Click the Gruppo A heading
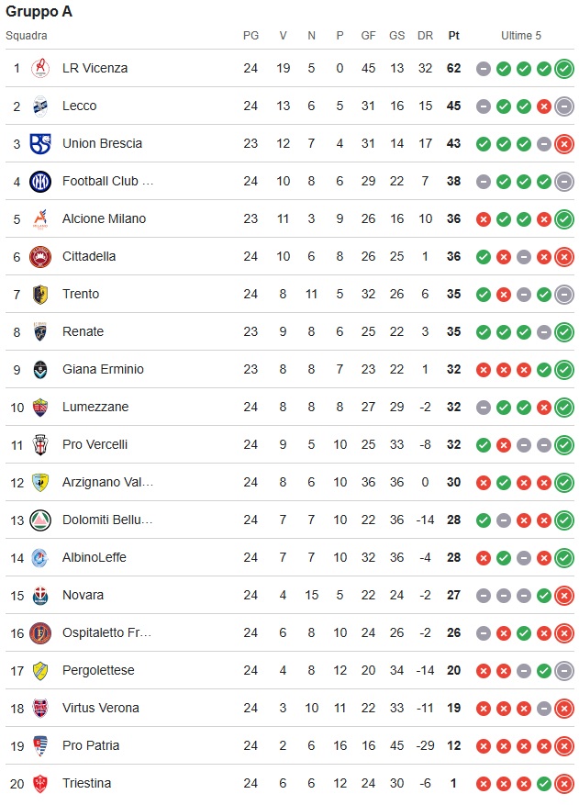The height and width of the screenshot is (805, 579). coord(39,12)
